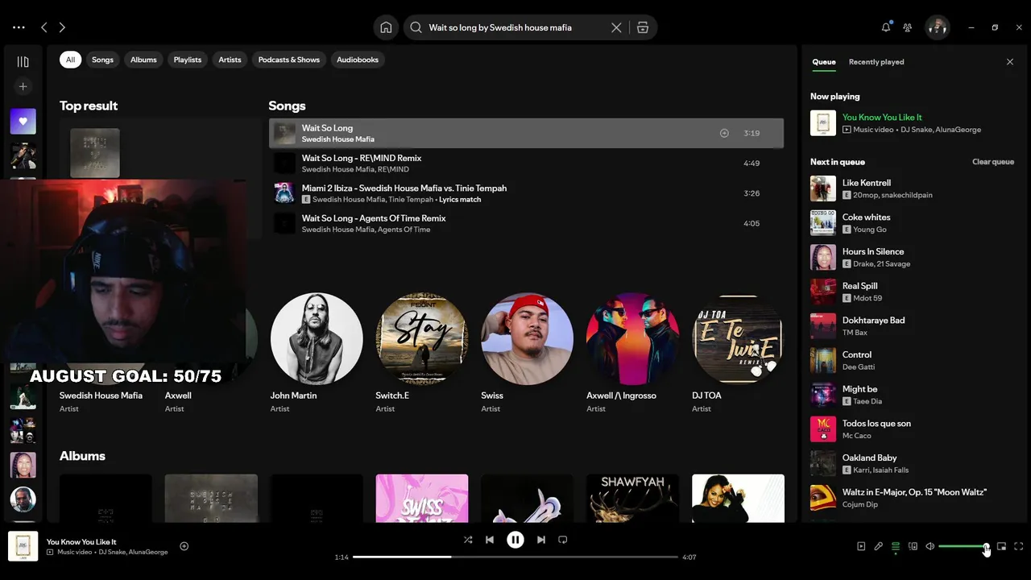Open the Browse icon in search bar
The width and height of the screenshot is (1031, 580).
pos(643,27)
